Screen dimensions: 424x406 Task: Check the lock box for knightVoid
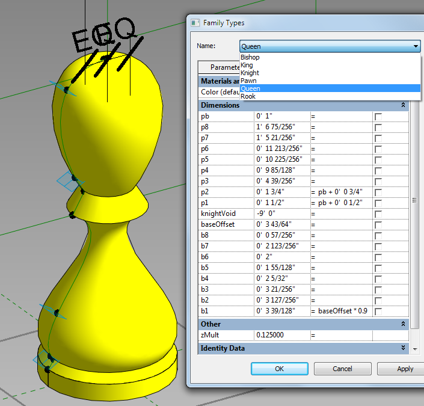coord(378,214)
